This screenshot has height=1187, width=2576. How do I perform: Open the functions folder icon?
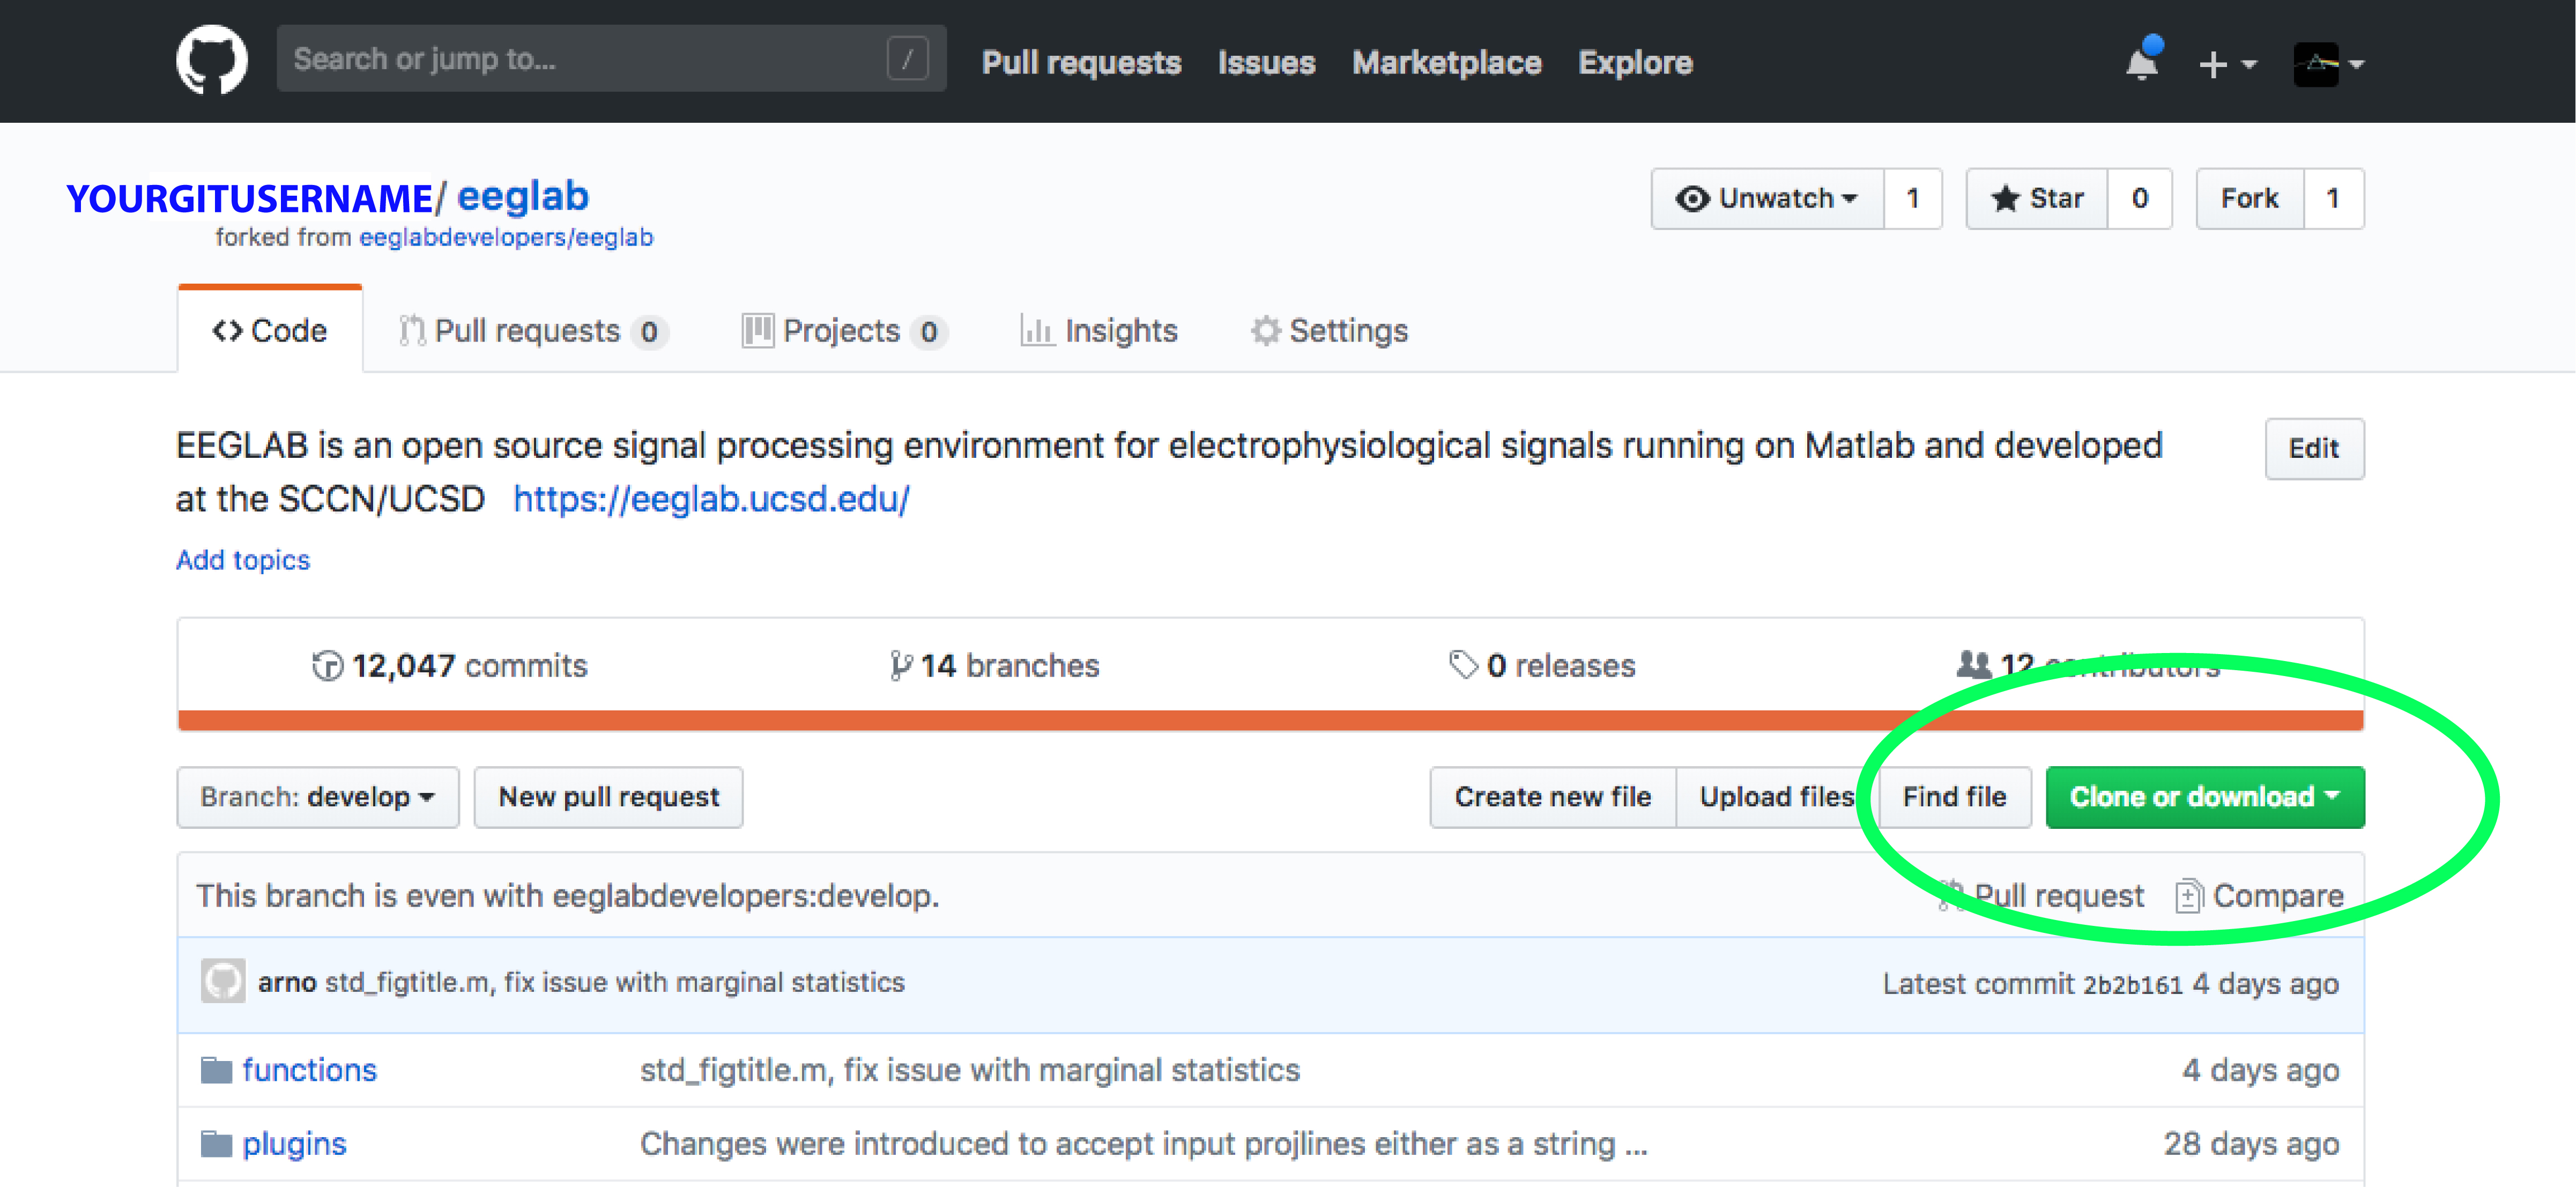[x=216, y=1070]
